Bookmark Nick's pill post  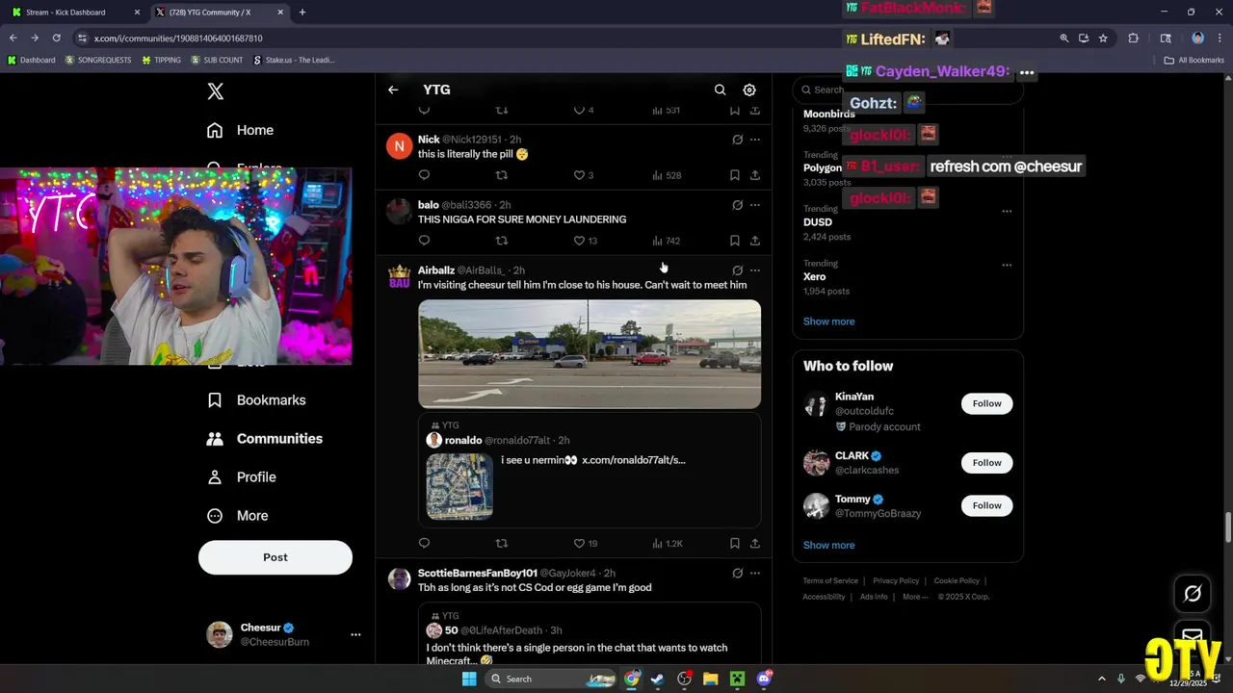pyautogui.click(x=734, y=175)
